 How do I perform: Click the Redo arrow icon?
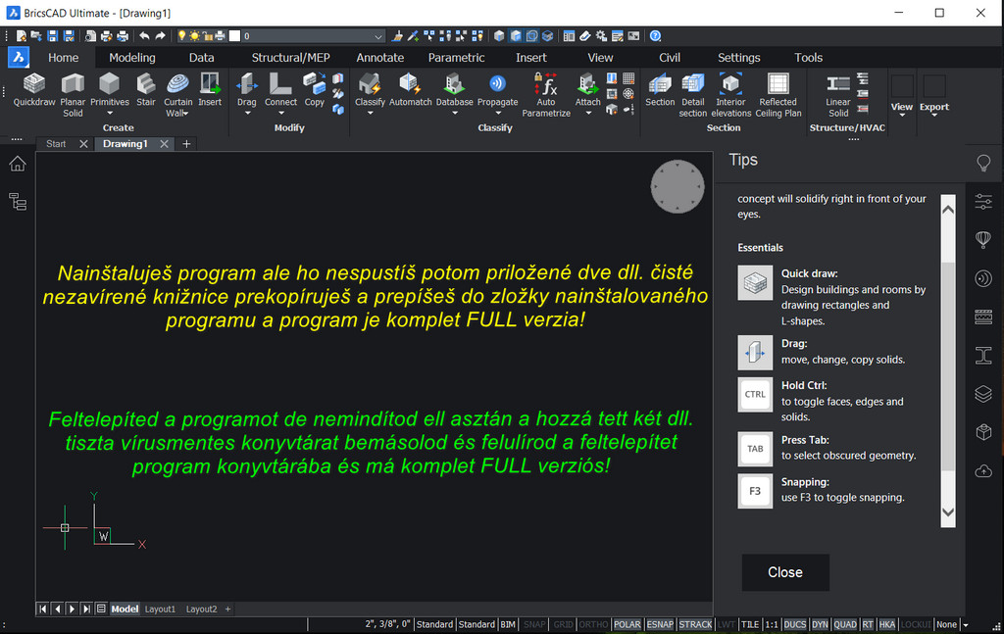tap(160, 36)
